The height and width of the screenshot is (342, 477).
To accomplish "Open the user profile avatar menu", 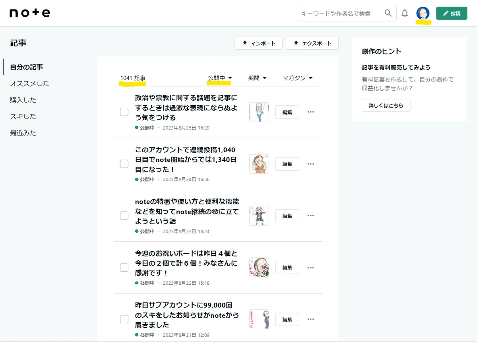I will (x=423, y=13).
